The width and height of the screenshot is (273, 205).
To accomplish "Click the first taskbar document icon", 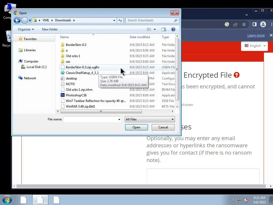I will tap(23, 200).
